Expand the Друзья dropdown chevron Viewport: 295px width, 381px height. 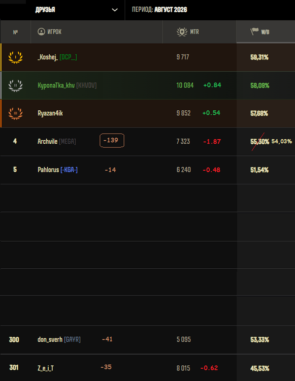(115, 10)
